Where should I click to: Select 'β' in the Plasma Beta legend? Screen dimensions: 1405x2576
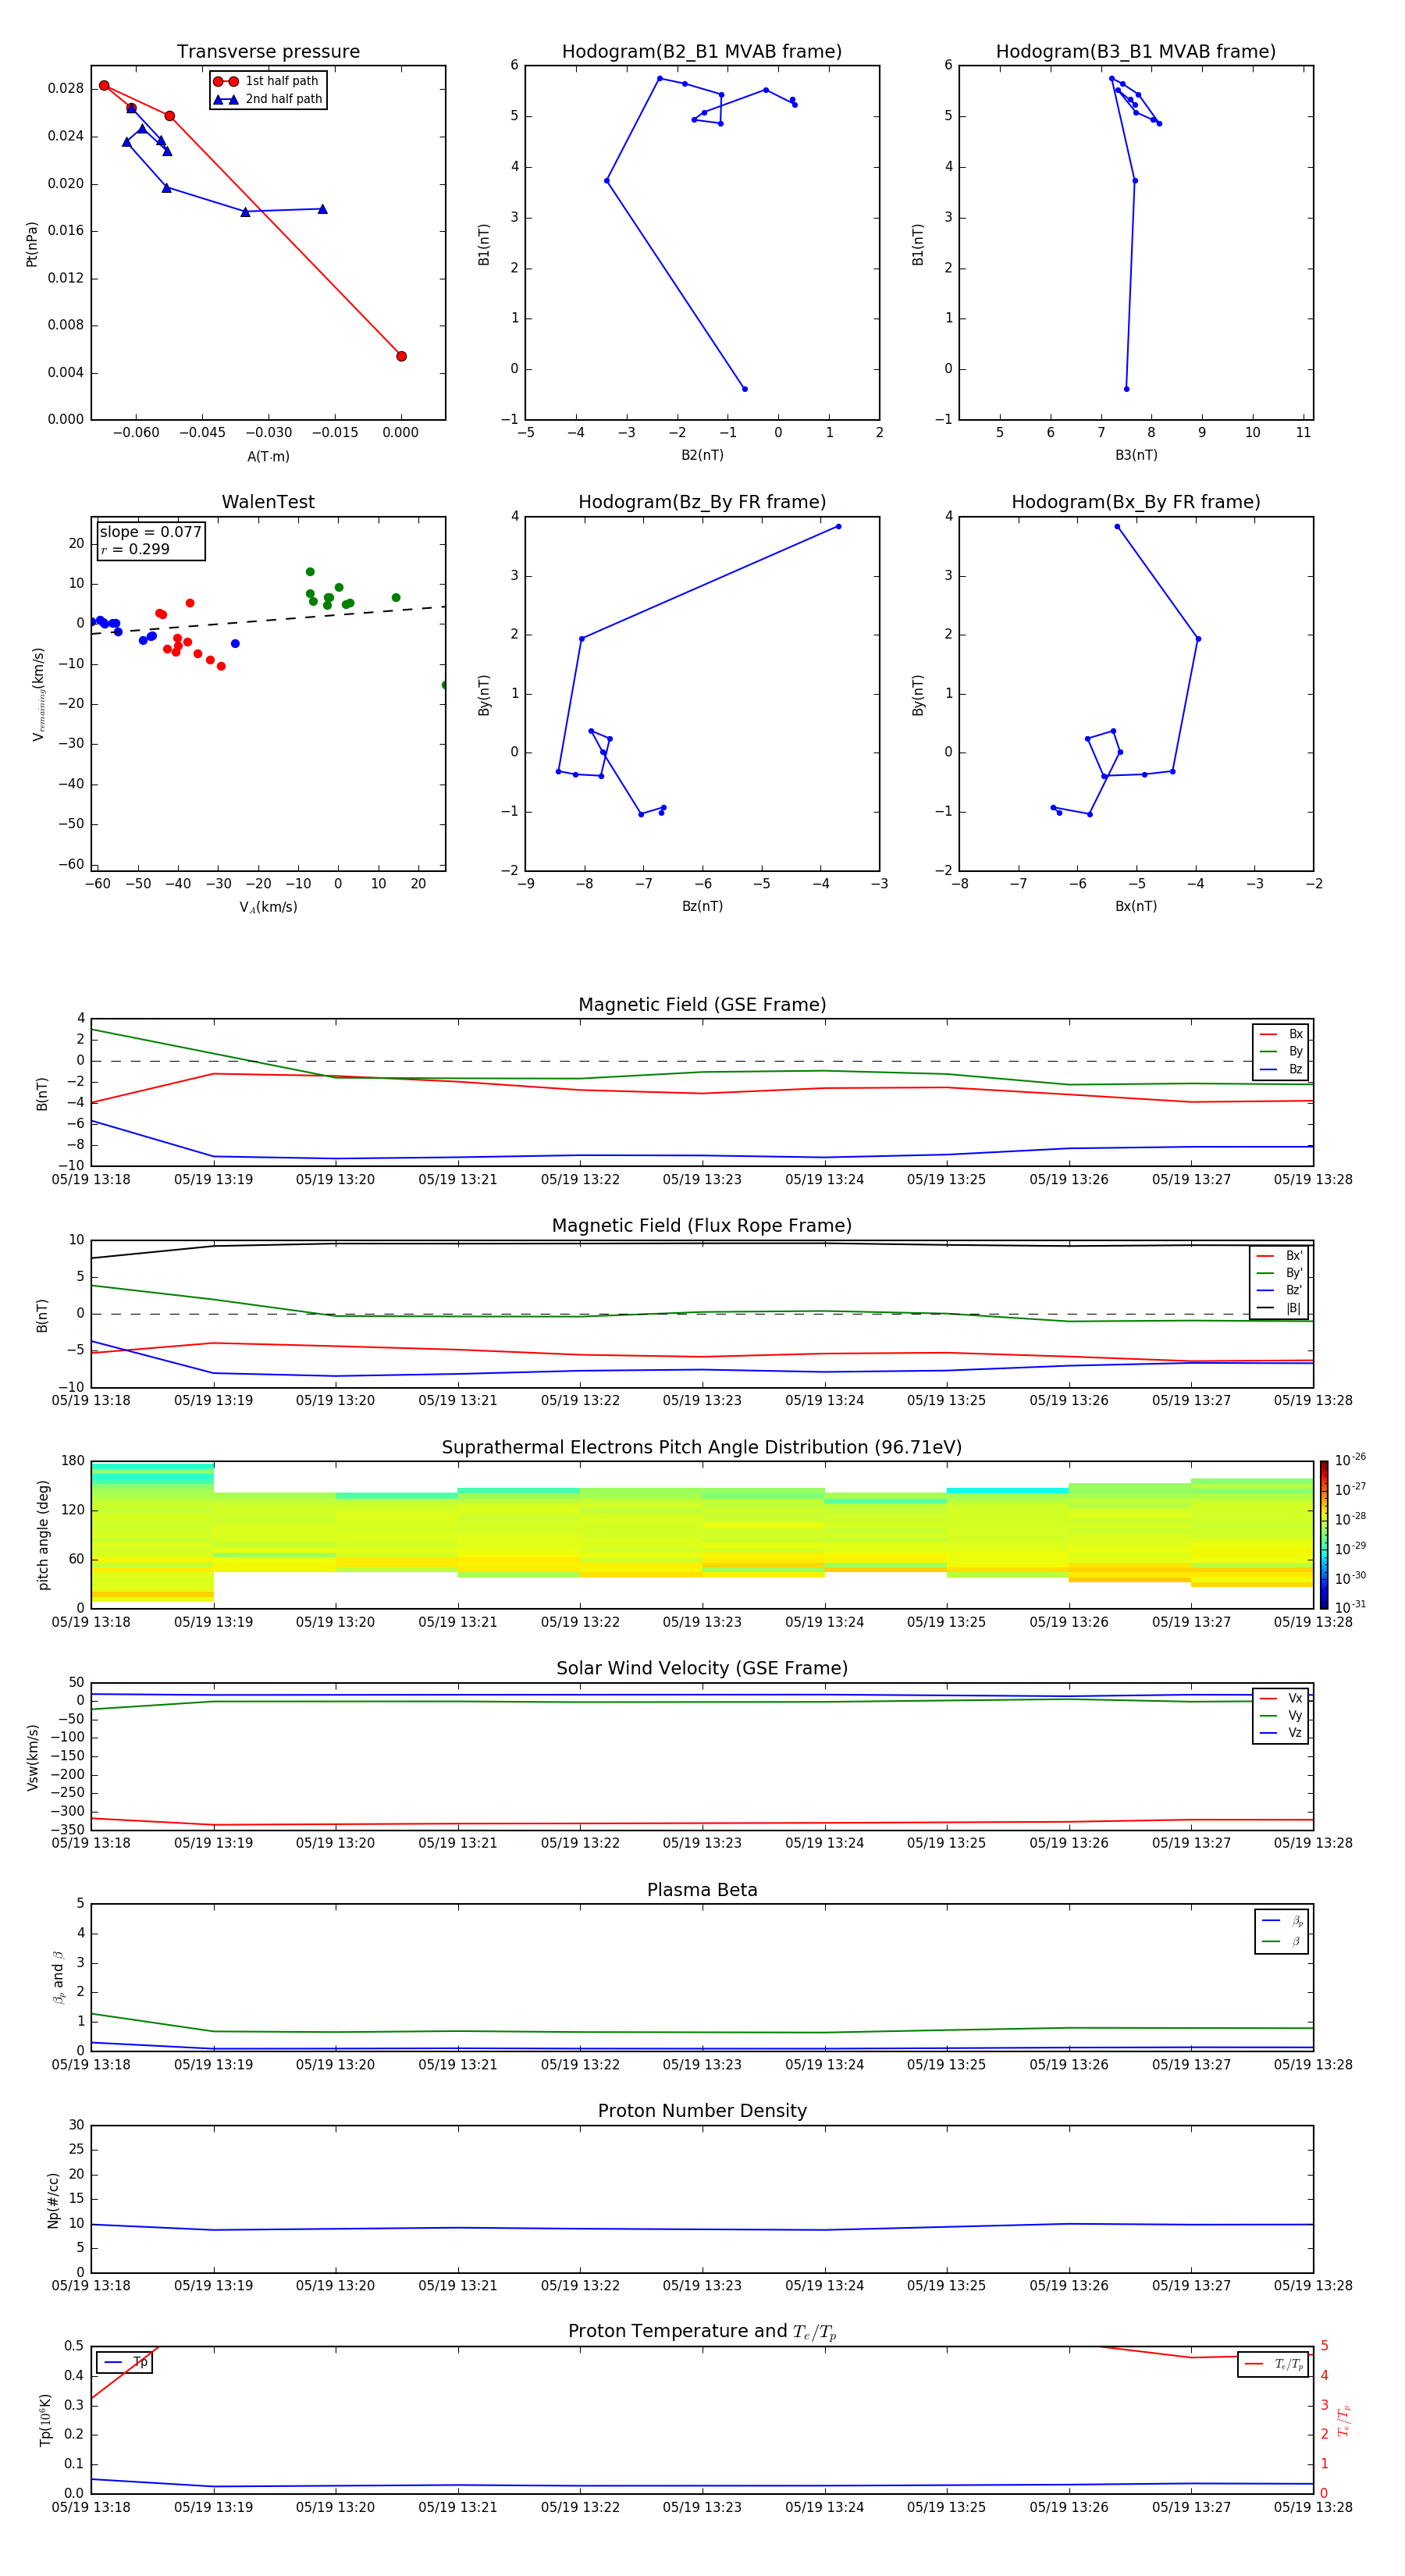[1282, 1941]
